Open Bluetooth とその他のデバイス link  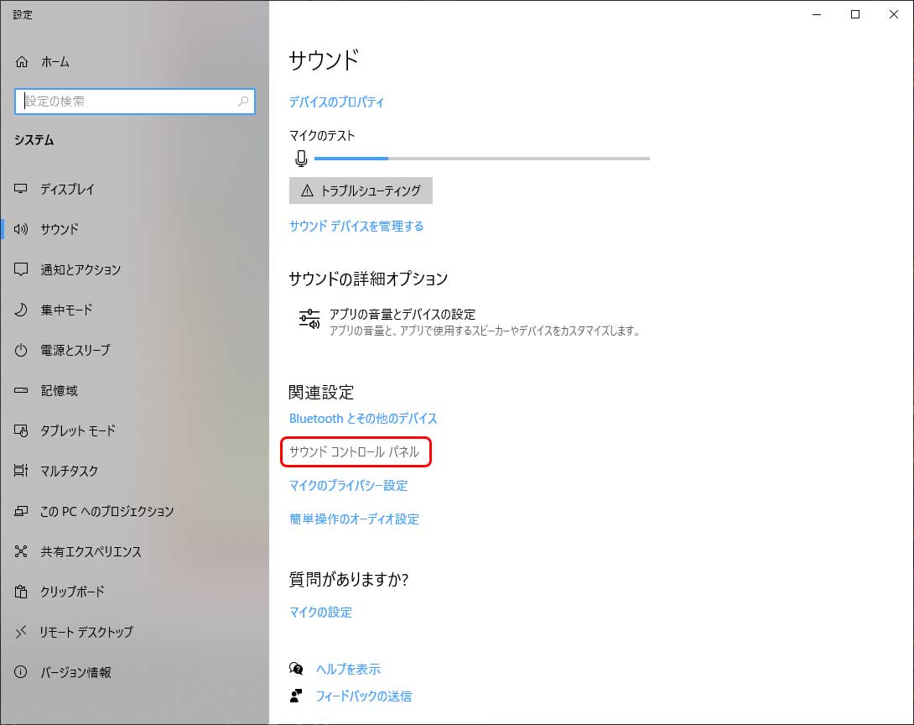pos(363,419)
